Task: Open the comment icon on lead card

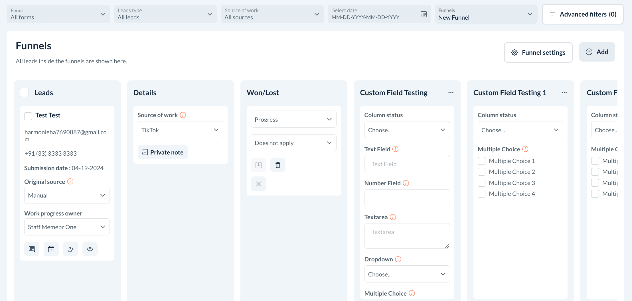Action: click(x=32, y=249)
